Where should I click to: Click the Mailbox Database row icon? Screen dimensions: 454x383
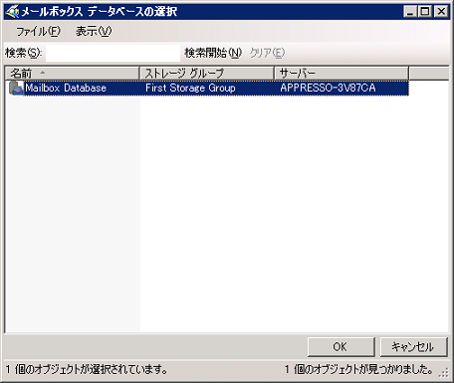click(16, 88)
